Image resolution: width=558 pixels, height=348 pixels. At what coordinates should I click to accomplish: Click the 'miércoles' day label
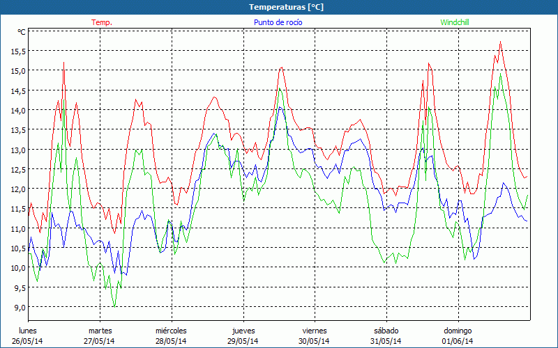[171, 331]
